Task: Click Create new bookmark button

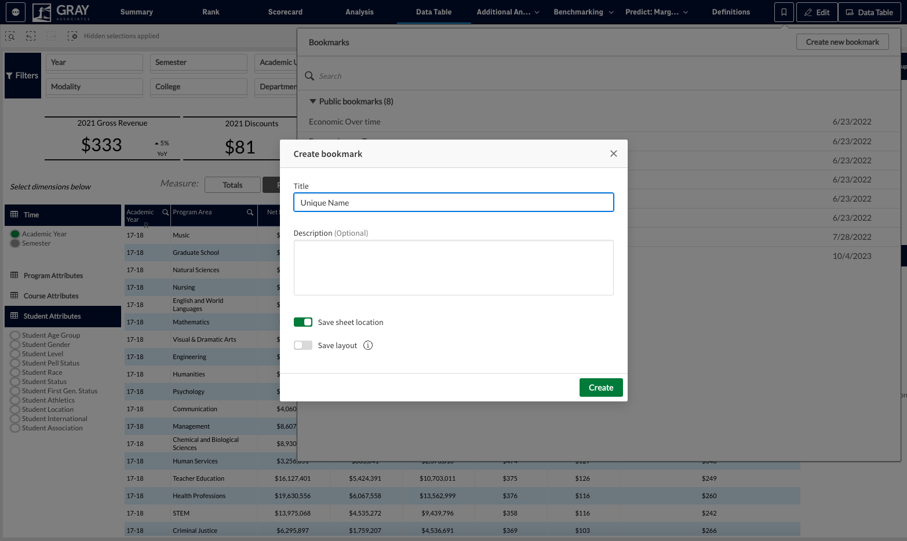Action: (842, 42)
